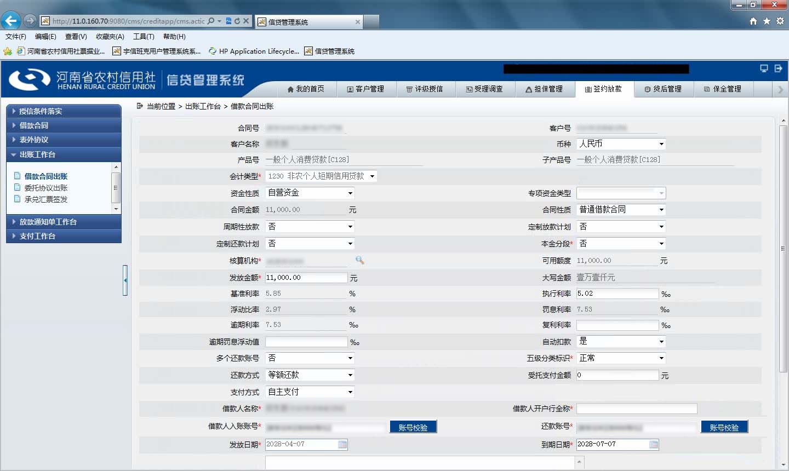Screen dimensions: 789x471
Task: Open HP Application Lifecycle favorites link
Action: tap(254, 51)
